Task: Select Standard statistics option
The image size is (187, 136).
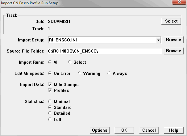Action: click(x=50, y=108)
